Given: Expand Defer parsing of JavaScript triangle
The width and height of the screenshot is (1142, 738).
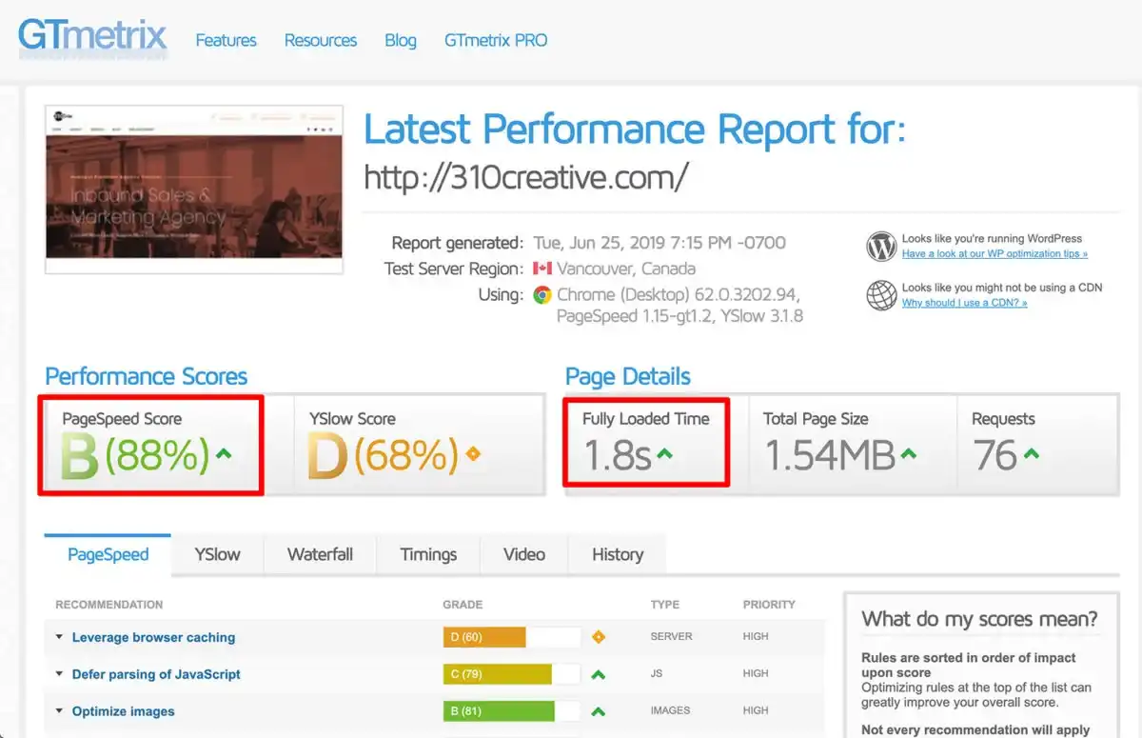Looking at the screenshot, I should tap(59, 674).
